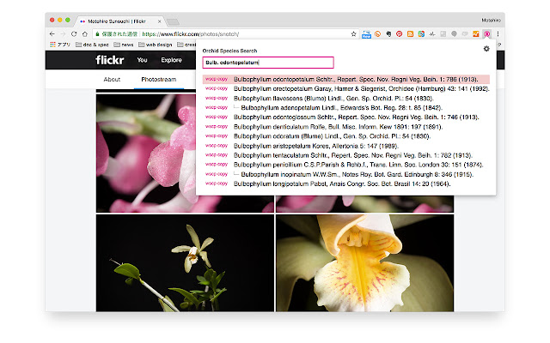
Task: Open 'doc & spec' bookmarks folder
Action: (x=92, y=45)
